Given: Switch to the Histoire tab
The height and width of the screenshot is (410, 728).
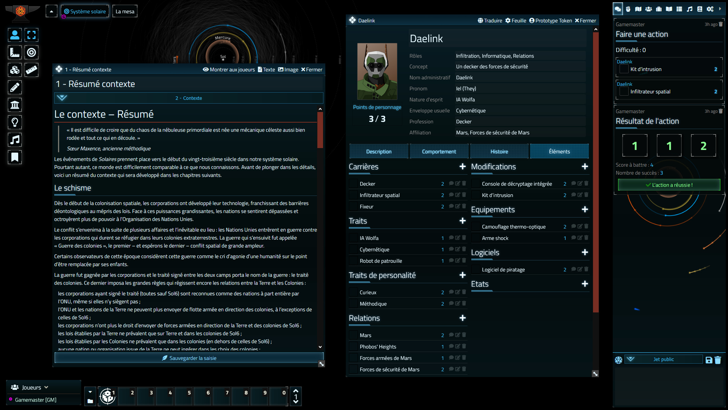Looking at the screenshot, I should [x=499, y=151].
